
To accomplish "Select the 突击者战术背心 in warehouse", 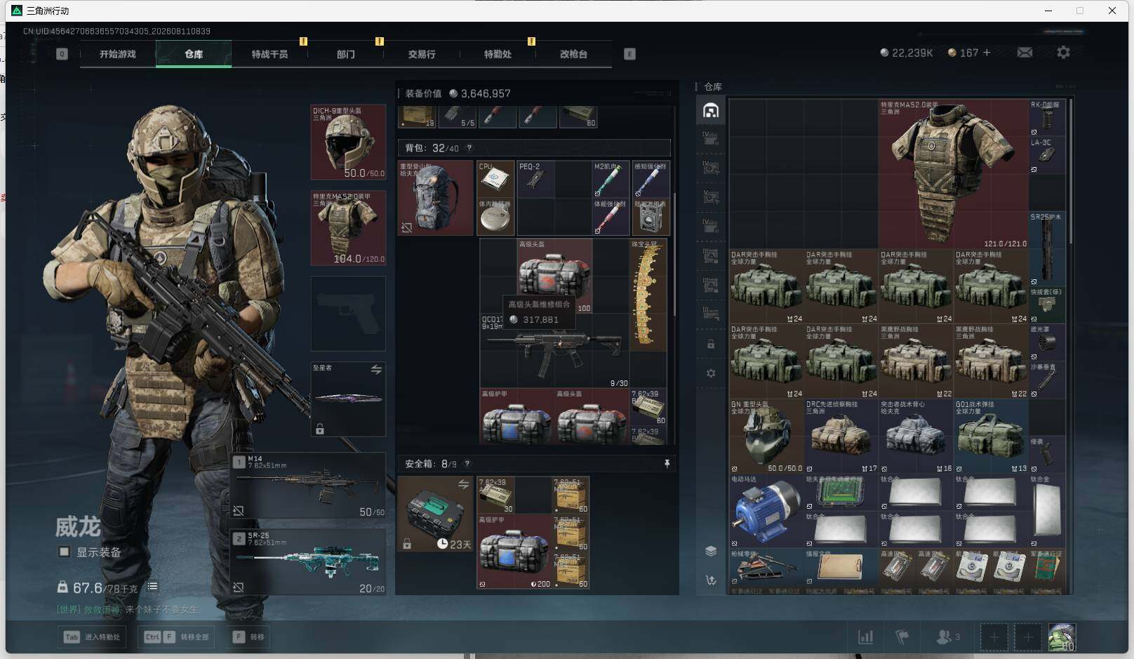I will pos(916,437).
